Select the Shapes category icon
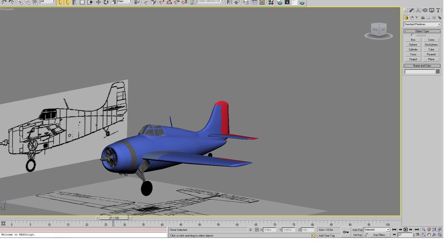This screenshot has width=445, height=250. (x=412, y=18)
